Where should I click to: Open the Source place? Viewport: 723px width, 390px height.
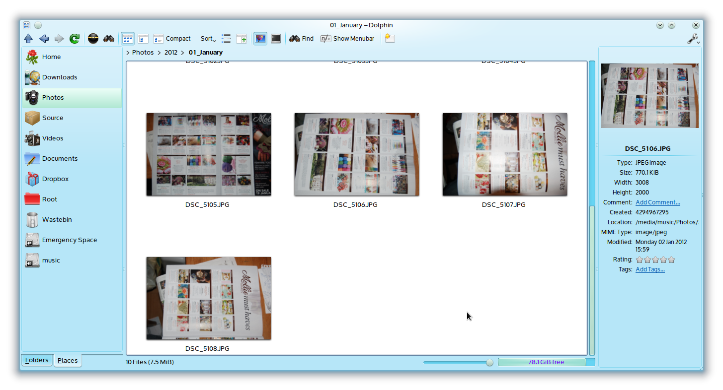point(72,118)
